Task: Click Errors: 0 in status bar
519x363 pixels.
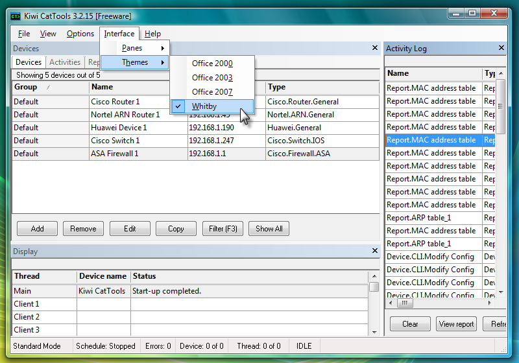Action: (158, 346)
